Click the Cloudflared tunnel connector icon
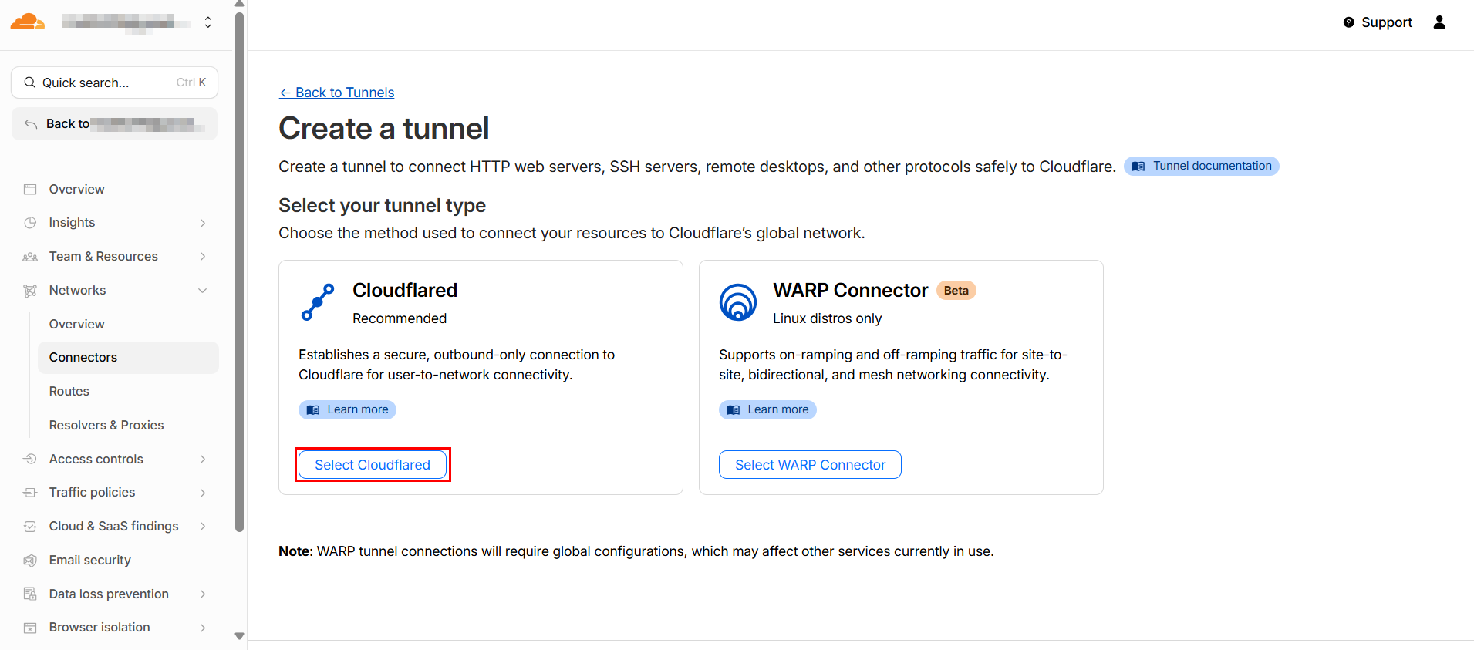This screenshot has height=650, width=1474. (x=318, y=302)
